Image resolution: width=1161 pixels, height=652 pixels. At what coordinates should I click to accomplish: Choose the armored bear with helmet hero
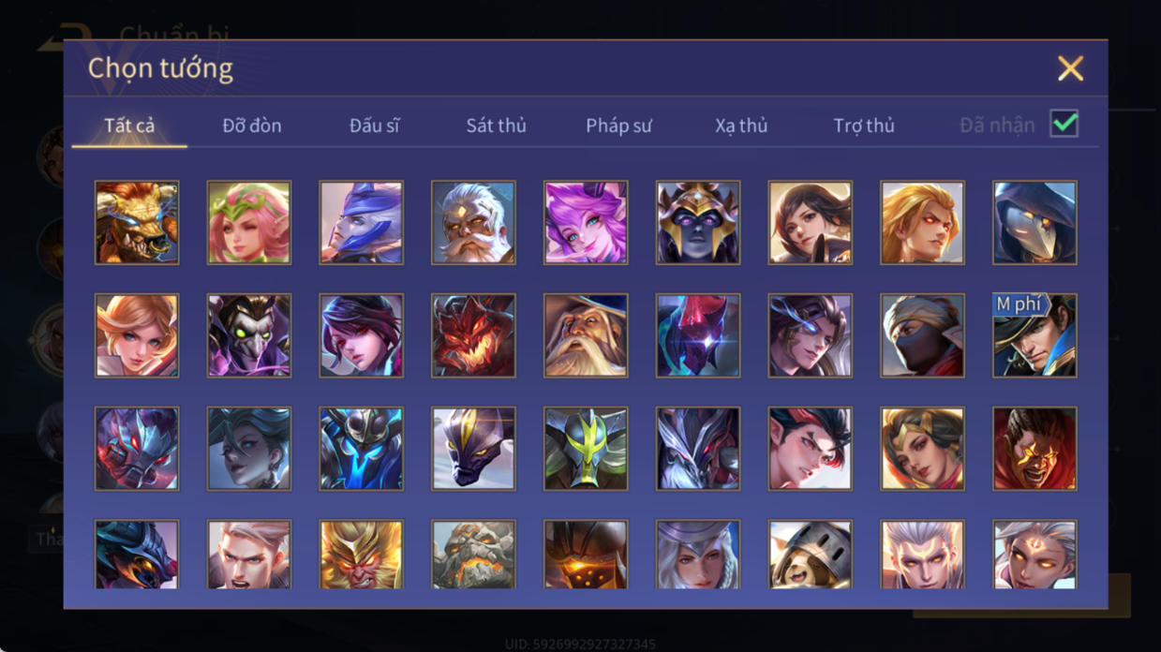tap(810, 555)
